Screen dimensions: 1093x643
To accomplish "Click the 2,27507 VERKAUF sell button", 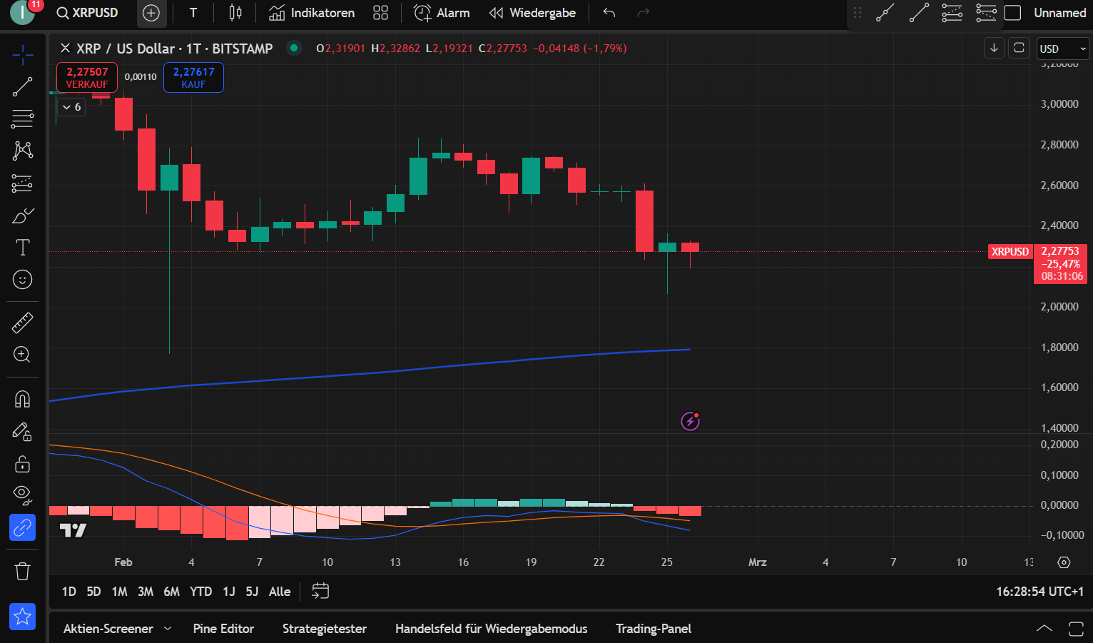I will pos(87,77).
